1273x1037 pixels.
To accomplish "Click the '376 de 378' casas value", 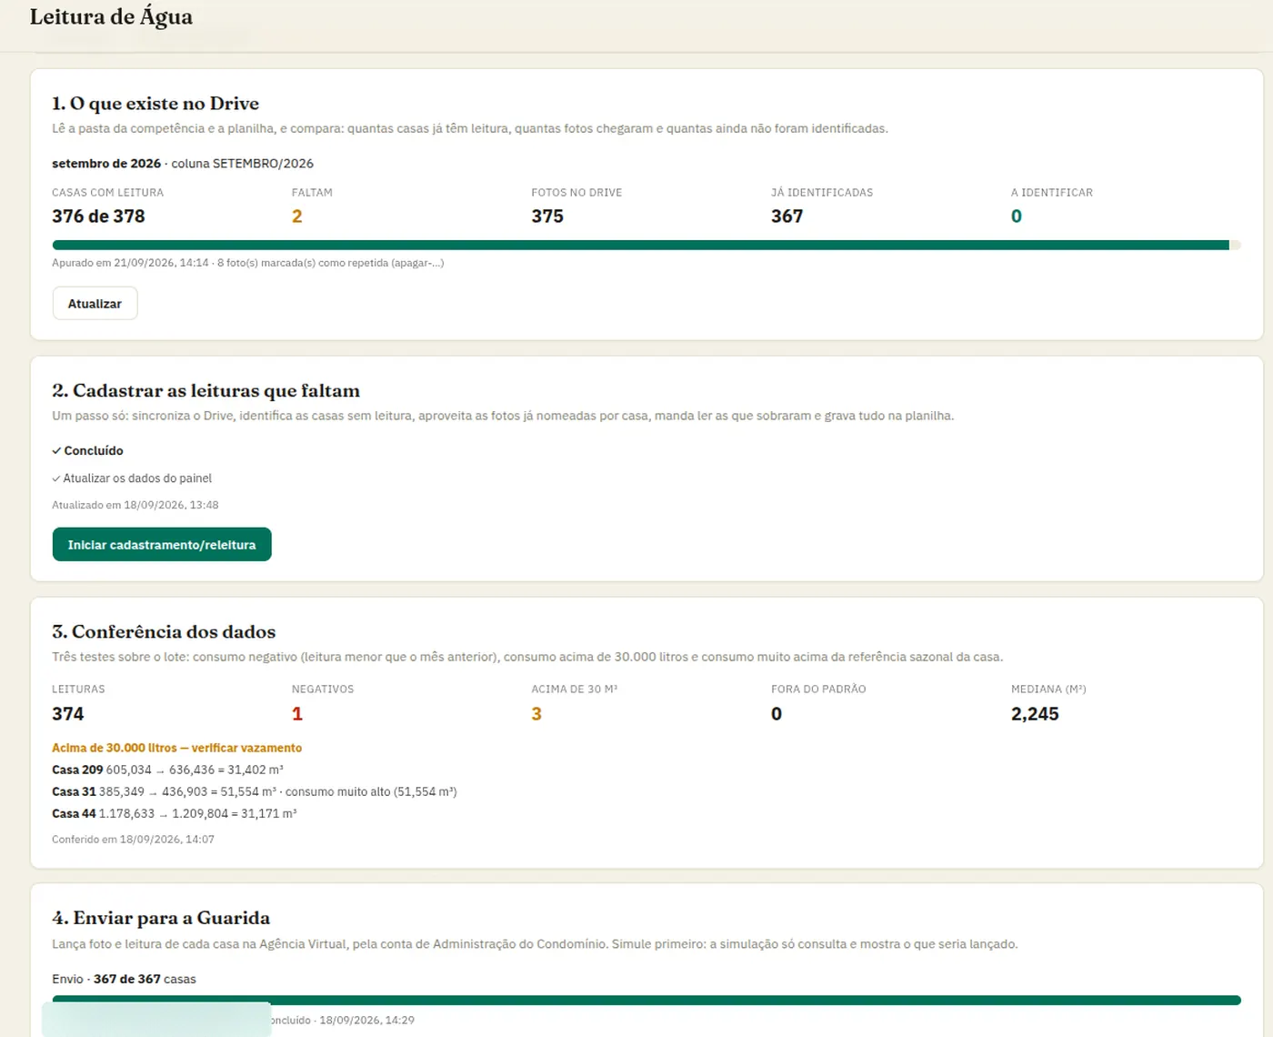I will [x=98, y=216].
